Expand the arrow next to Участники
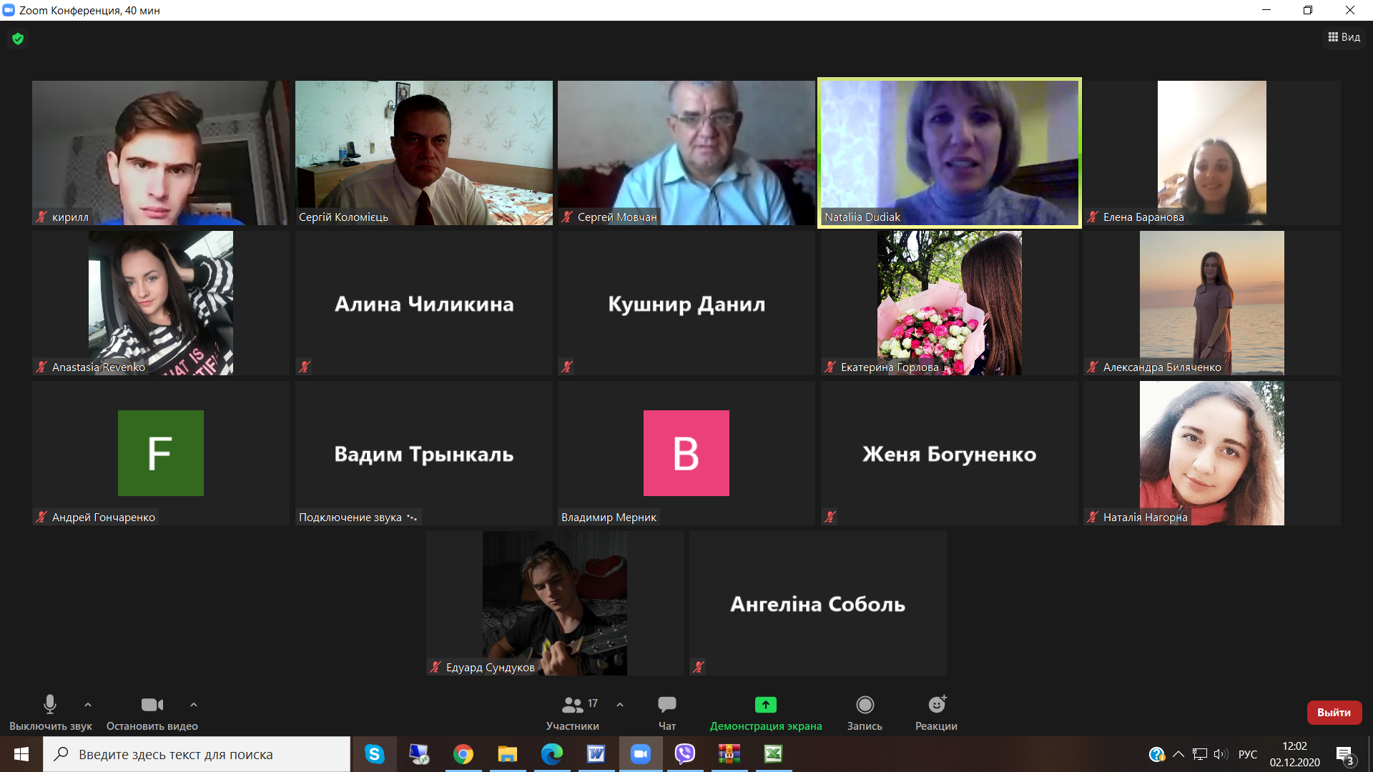The image size is (1373, 772). 620,705
